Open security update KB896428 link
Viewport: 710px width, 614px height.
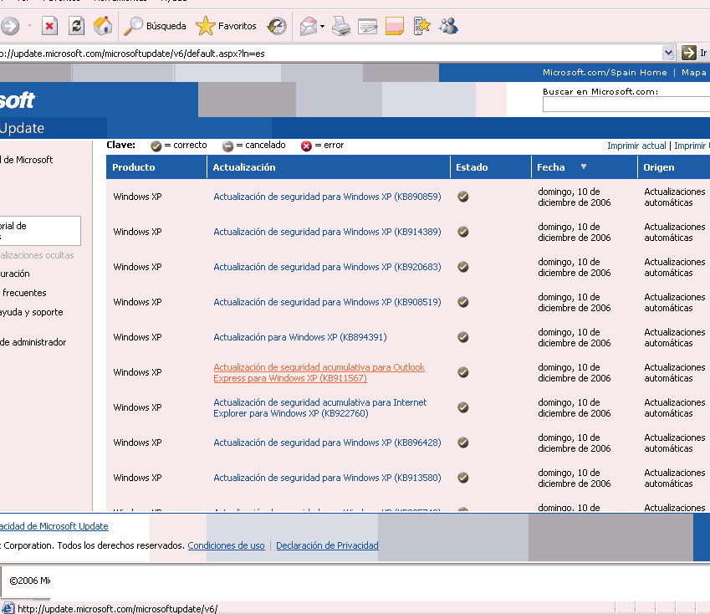pyautogui.click(x=327, y=443)
